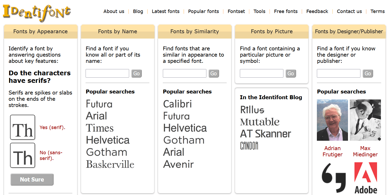The image size is (390, 195).
Task: Click the Max Miedinger name link
Action: [365, 151]
